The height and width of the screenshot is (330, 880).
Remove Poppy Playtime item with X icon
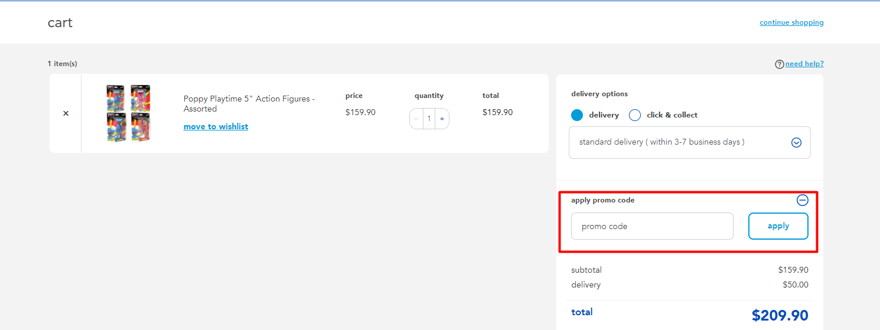pos(66,113)
